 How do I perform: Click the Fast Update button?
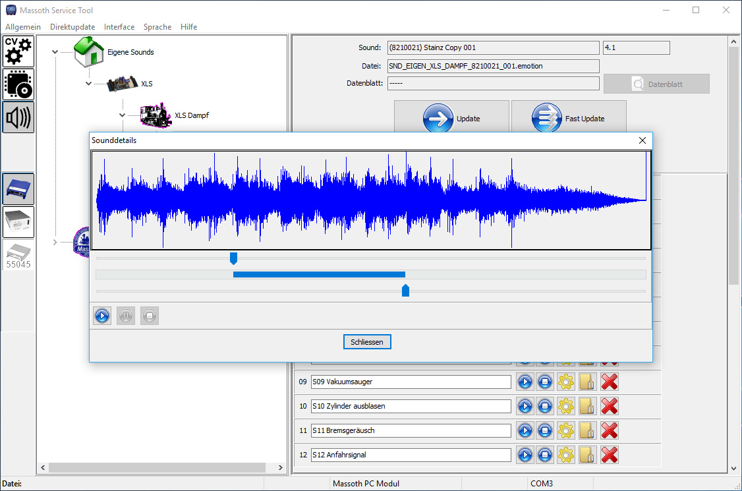pos(569,117)
